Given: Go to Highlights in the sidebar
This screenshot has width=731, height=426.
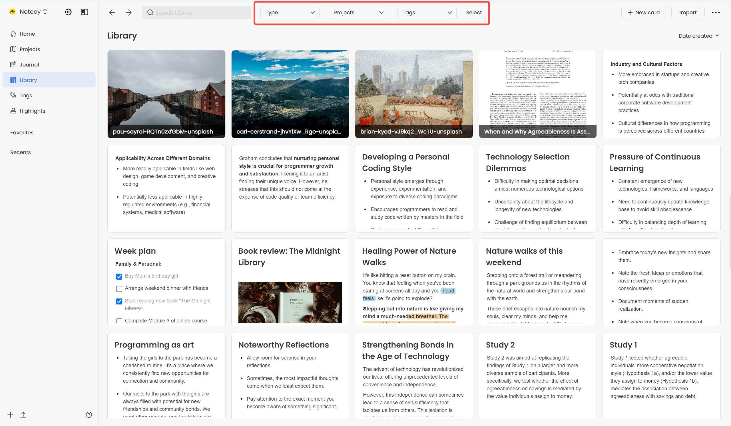Looking at the screenshot, I should [x=32, y=111].
